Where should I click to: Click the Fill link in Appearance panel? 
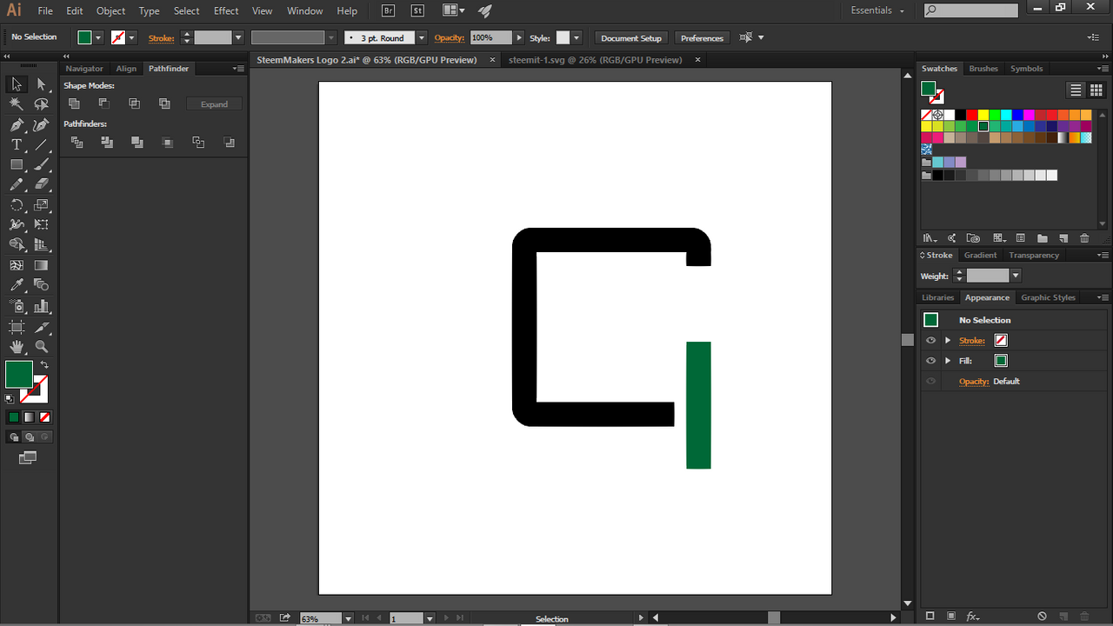(965, 361)
